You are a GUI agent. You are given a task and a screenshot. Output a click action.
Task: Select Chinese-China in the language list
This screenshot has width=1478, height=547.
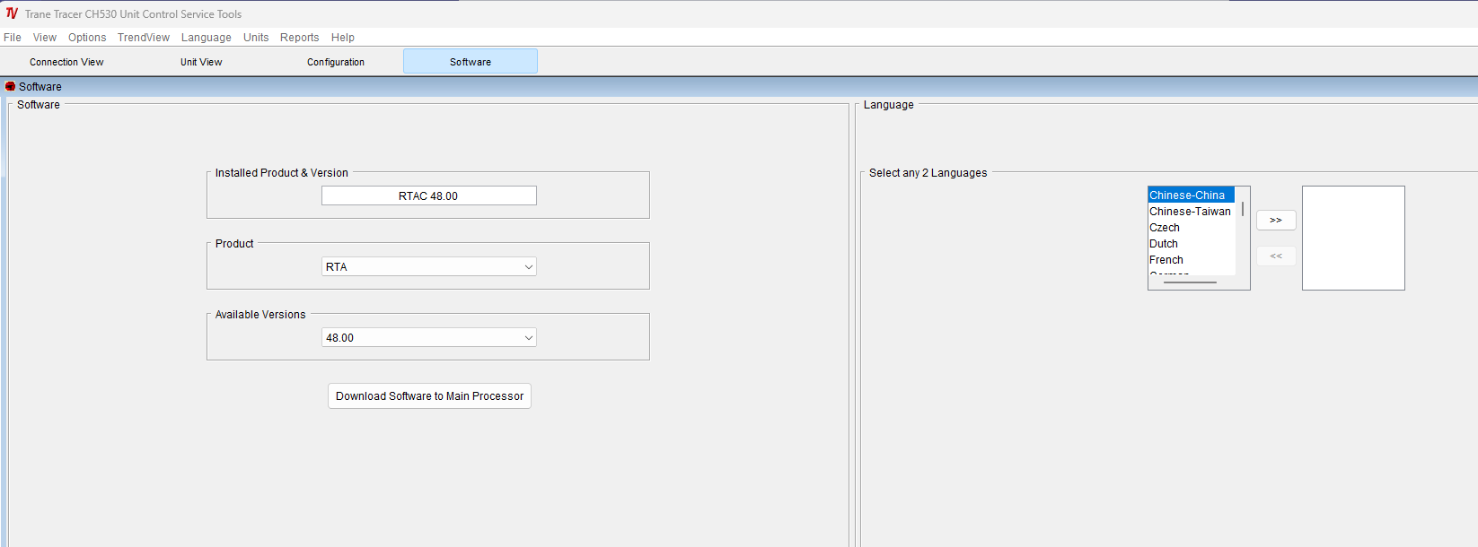(x=1192, y=195)
